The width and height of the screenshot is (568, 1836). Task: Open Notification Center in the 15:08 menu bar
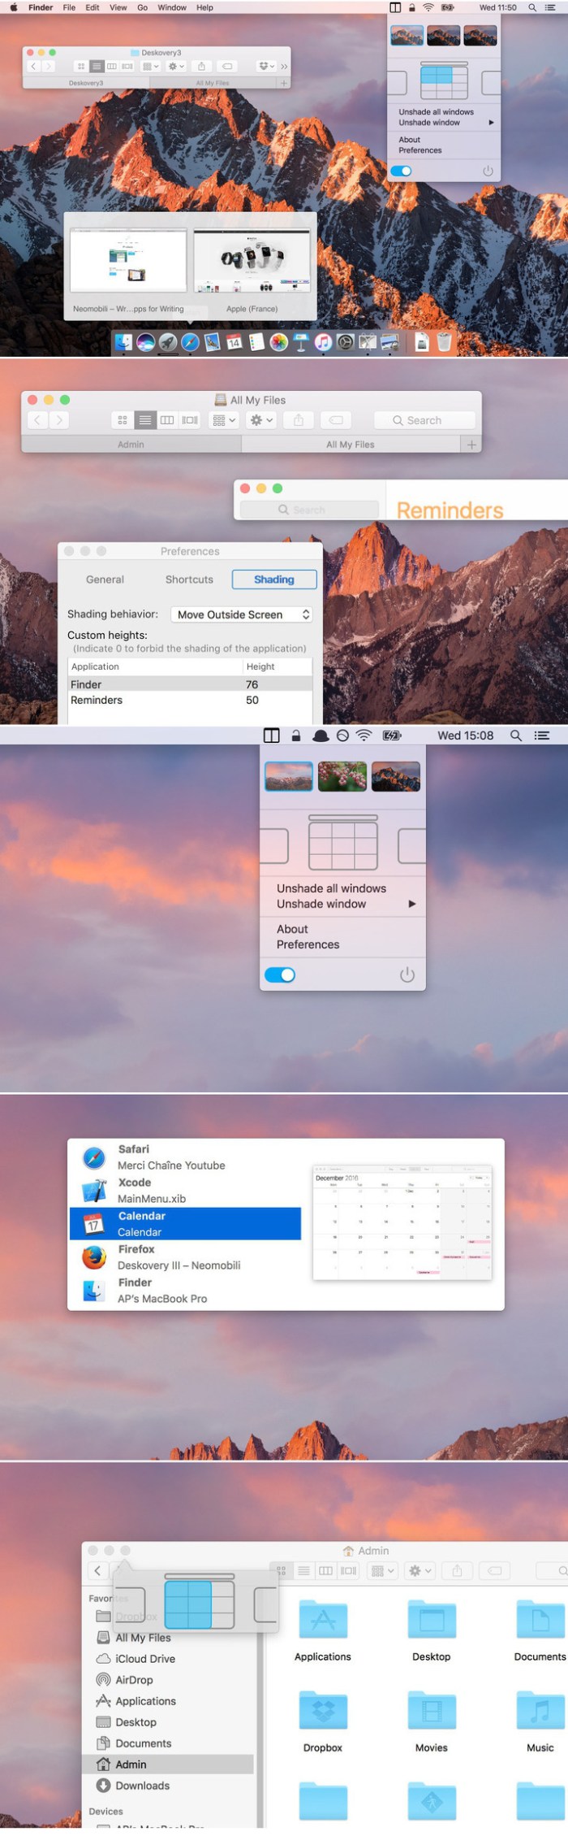(542, 736)
